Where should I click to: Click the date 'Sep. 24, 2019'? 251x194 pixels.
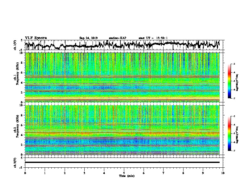(88, 38)
